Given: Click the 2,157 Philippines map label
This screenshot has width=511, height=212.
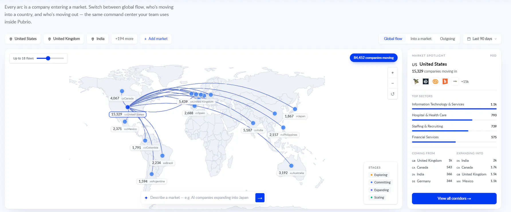Looking at the screenshot, I should [x=283, y=135].
